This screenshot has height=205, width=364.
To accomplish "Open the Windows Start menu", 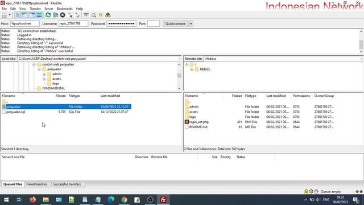I will 6,200.
